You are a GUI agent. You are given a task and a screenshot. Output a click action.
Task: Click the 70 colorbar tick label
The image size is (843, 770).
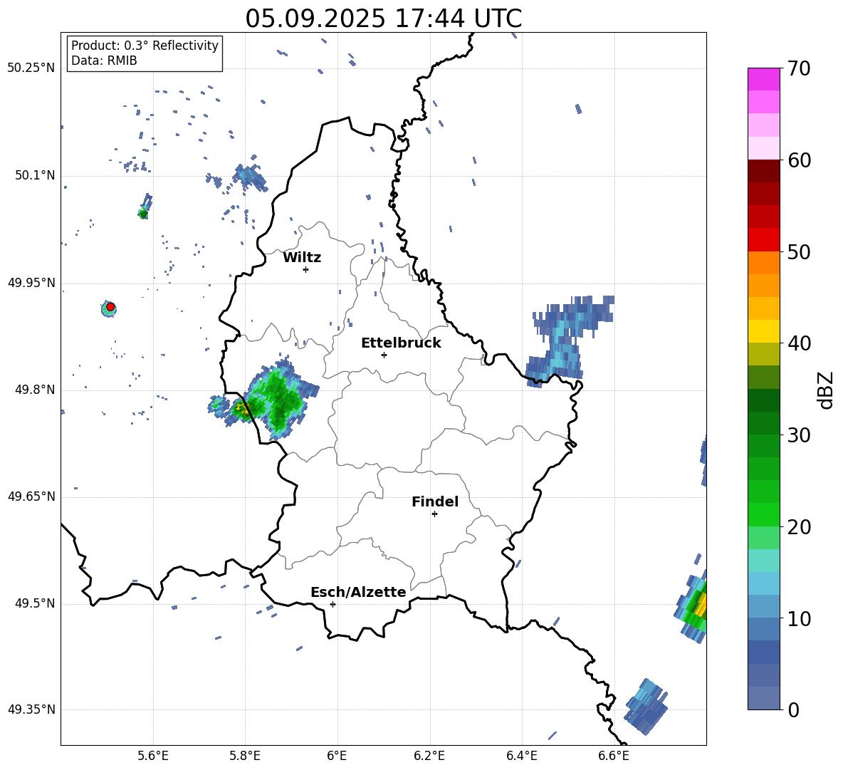[799, 68]
